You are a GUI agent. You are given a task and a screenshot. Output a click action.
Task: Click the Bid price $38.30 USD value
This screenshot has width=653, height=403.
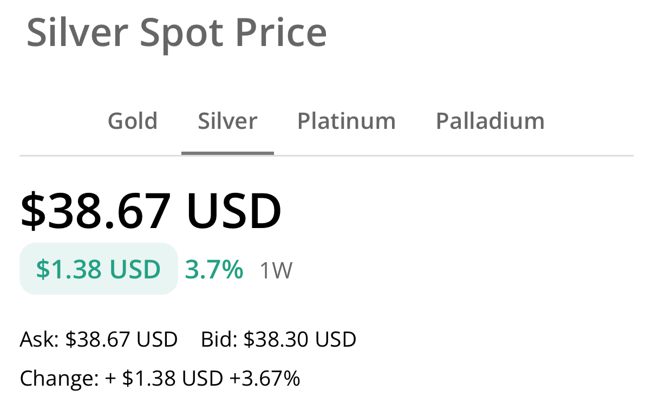300,340
